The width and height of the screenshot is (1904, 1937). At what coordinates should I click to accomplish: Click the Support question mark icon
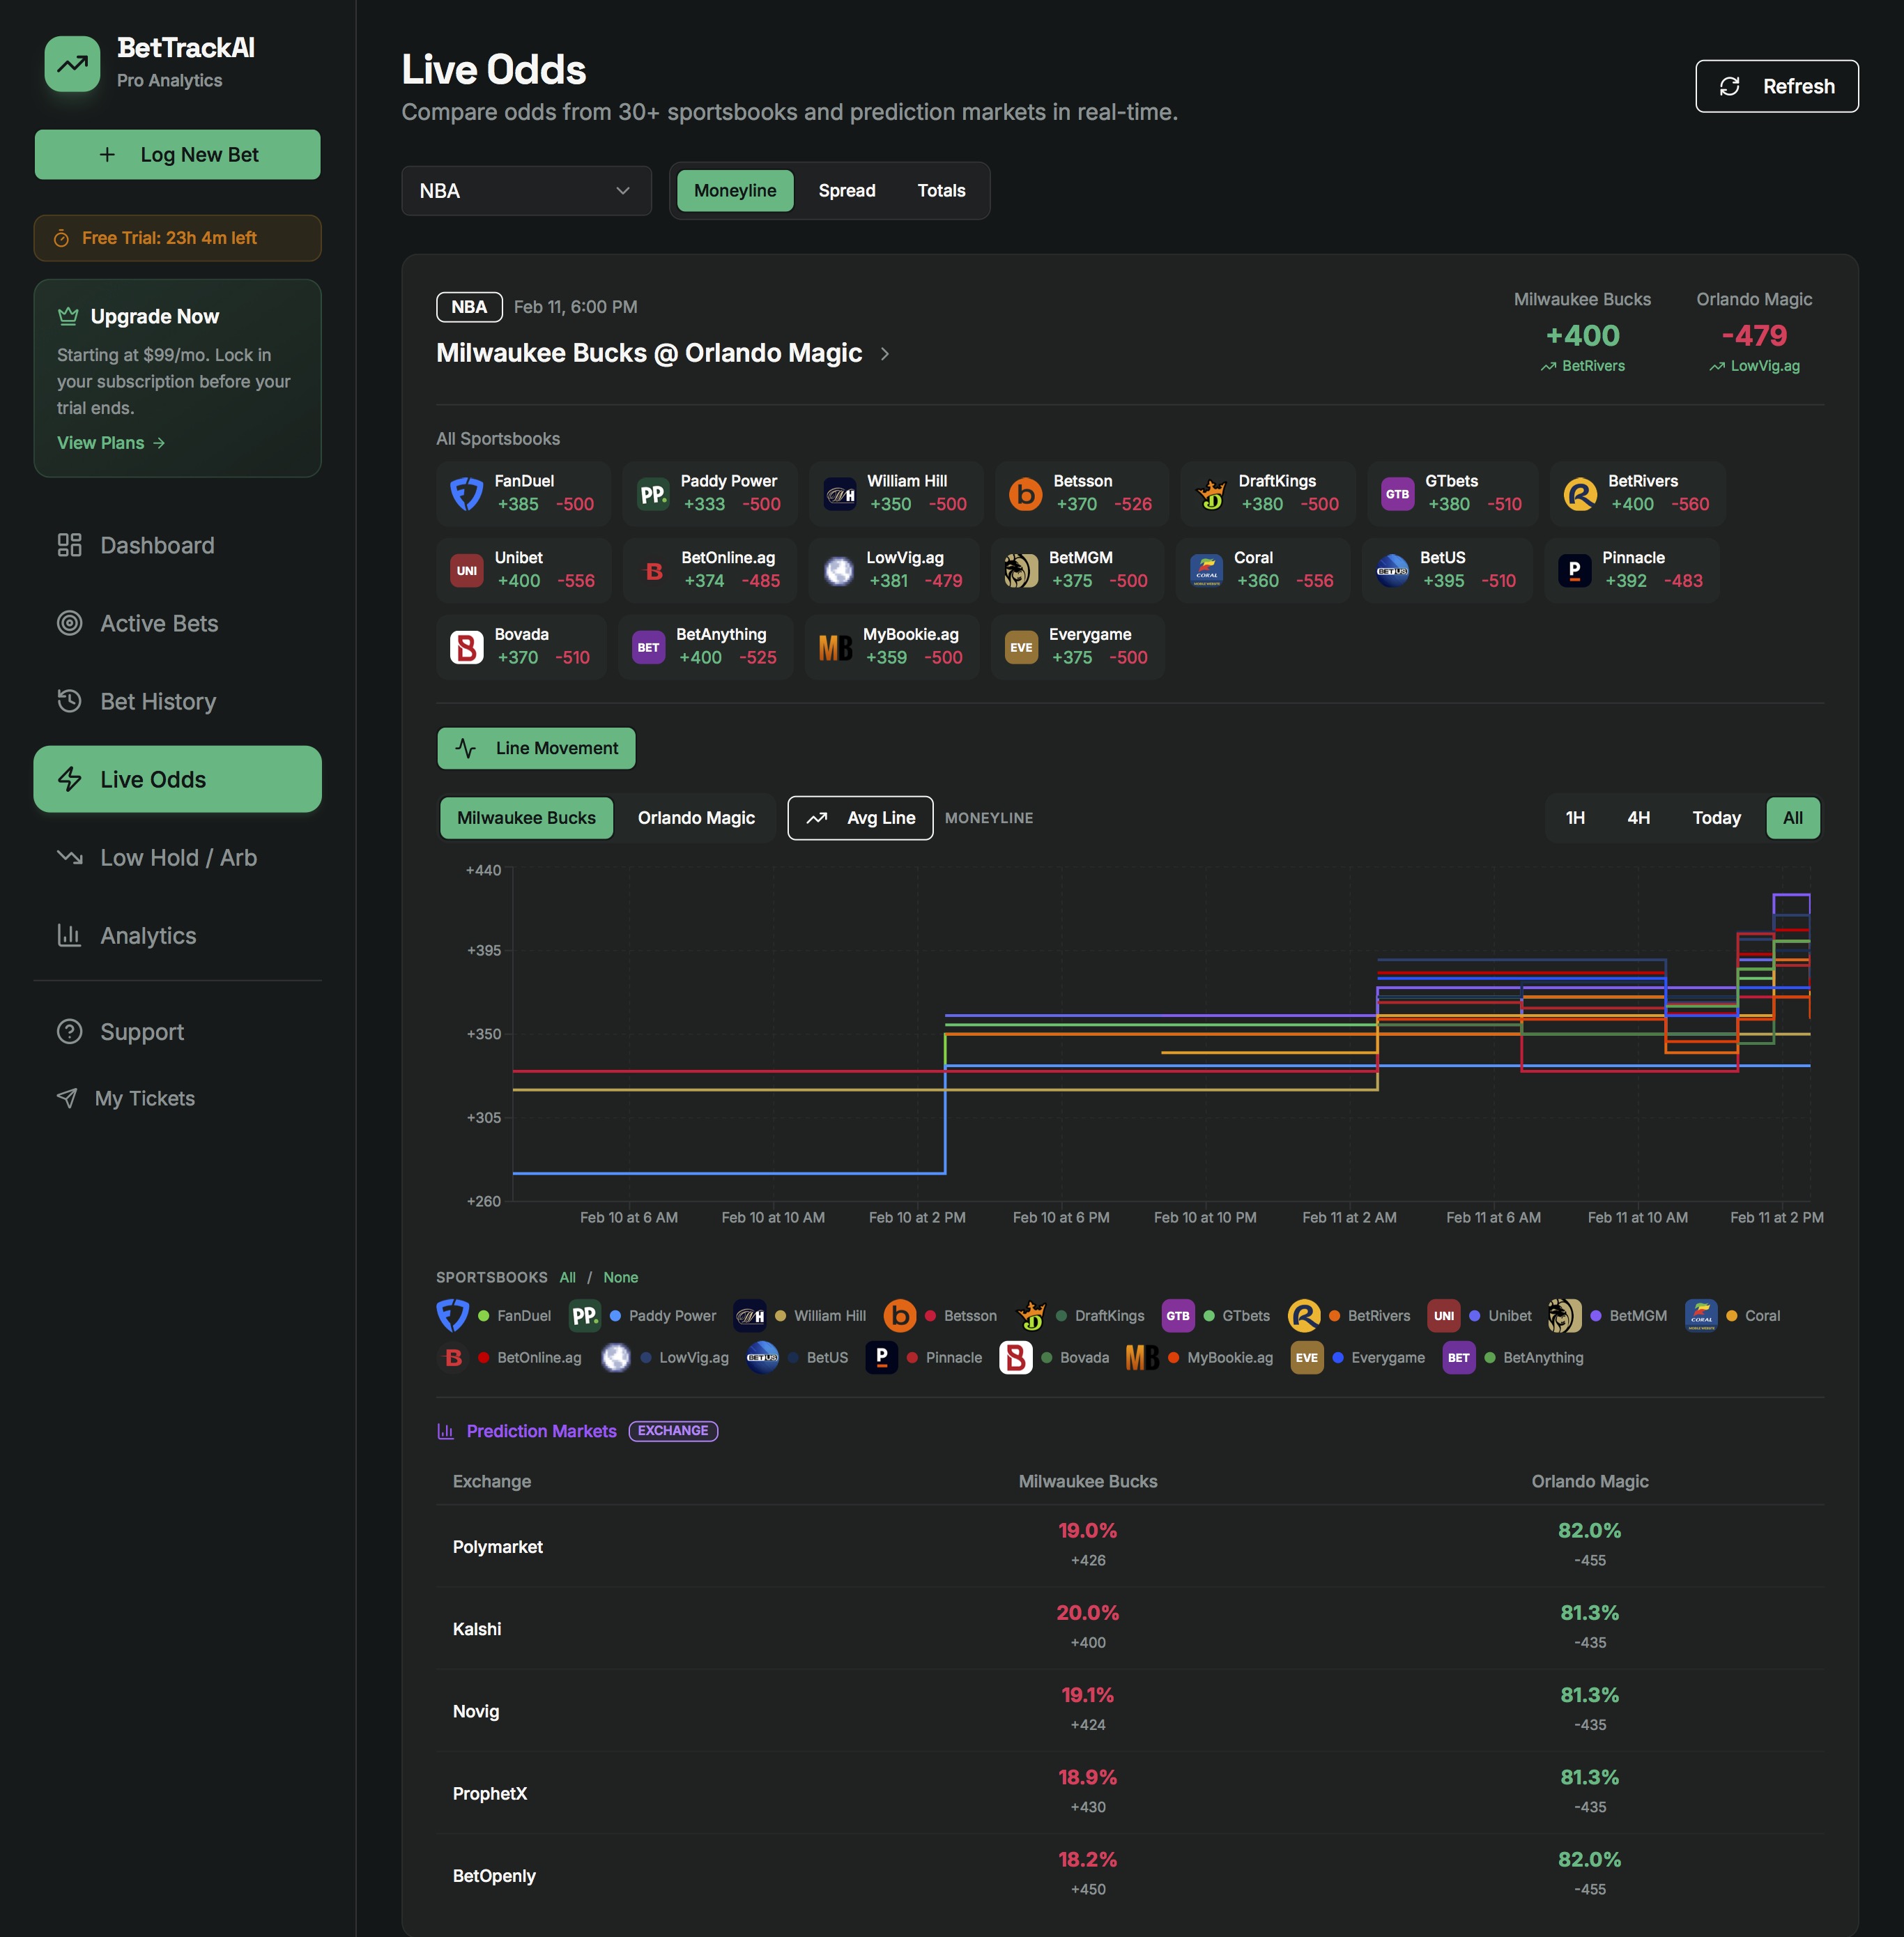(69, 1031)
